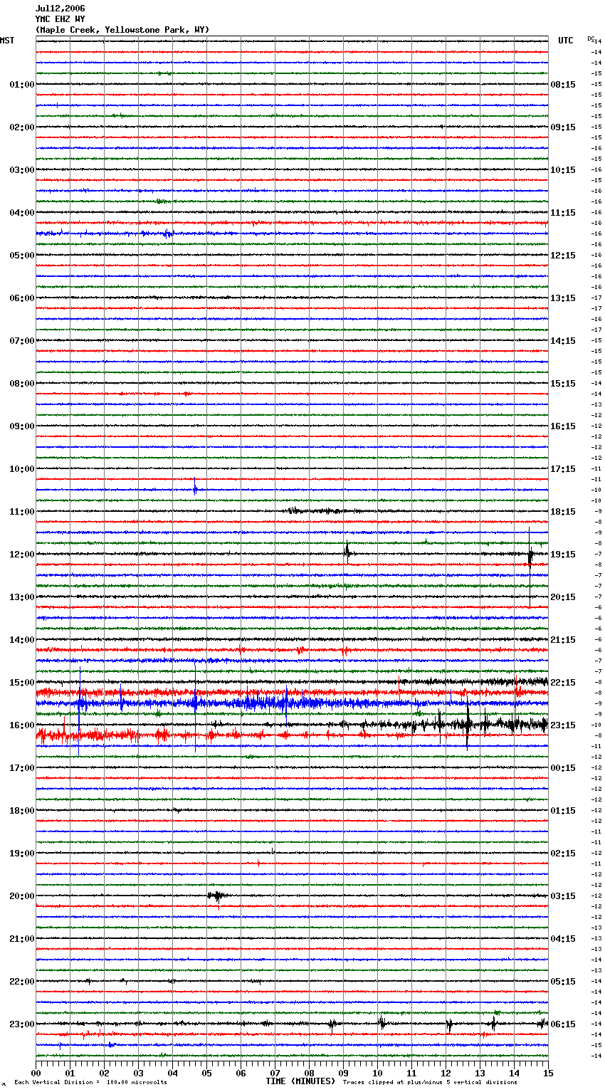
Task: Click the '23:00' MST time label
Action: coord(22,1024)
